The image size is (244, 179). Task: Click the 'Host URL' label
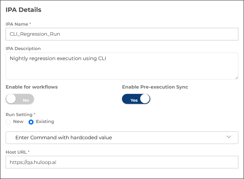click(x=16, y=152)
